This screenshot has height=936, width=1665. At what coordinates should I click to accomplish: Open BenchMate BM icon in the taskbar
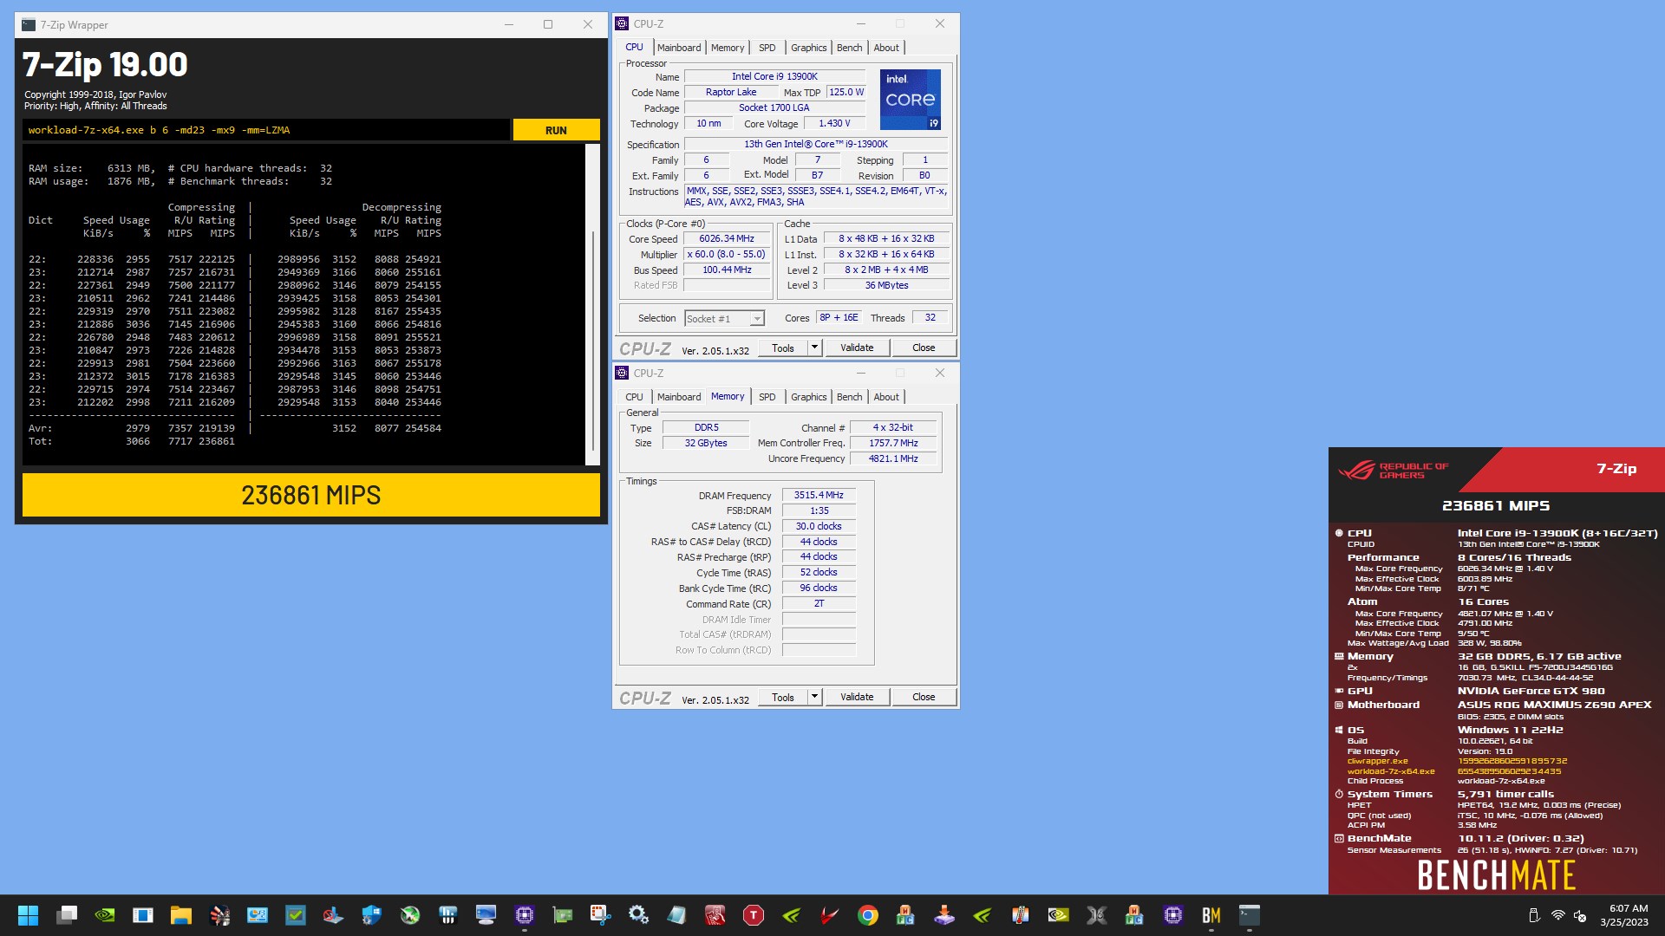coord(1211,915)
